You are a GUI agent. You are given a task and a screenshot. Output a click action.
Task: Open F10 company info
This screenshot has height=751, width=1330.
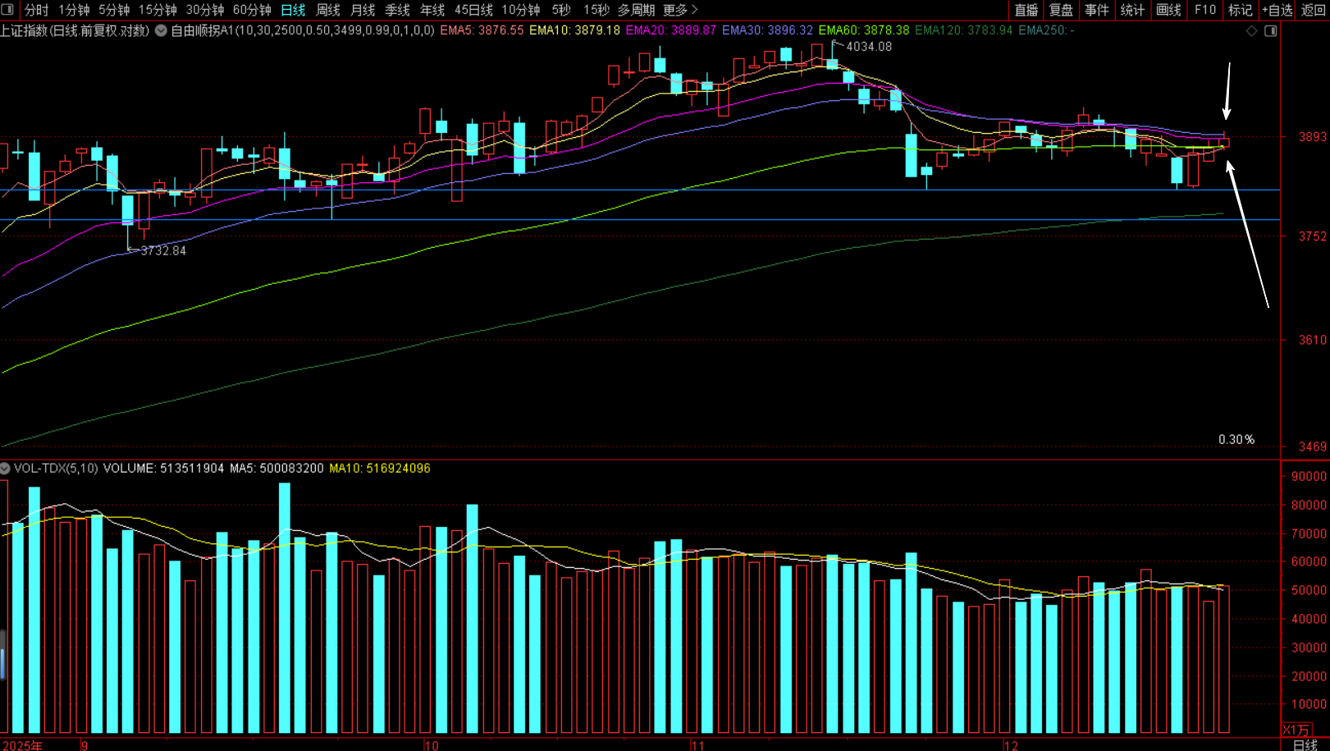pos(1205,10)
